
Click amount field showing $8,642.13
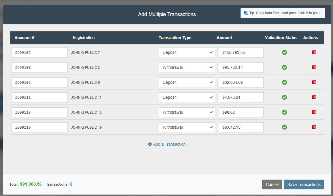pos(241,127)
